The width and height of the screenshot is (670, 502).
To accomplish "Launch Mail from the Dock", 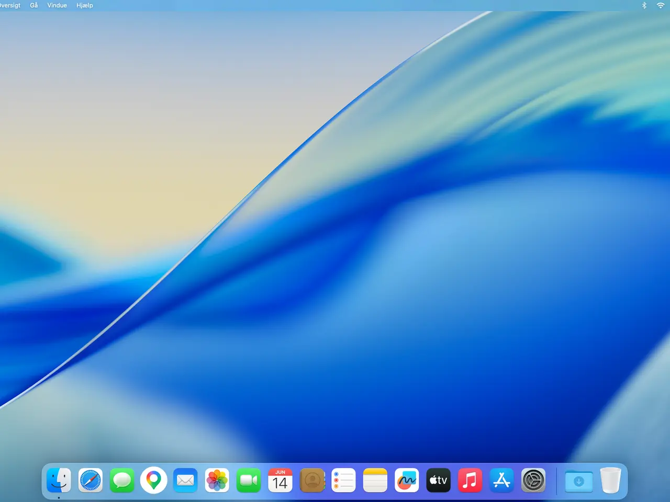I will (x=185, y=480).
